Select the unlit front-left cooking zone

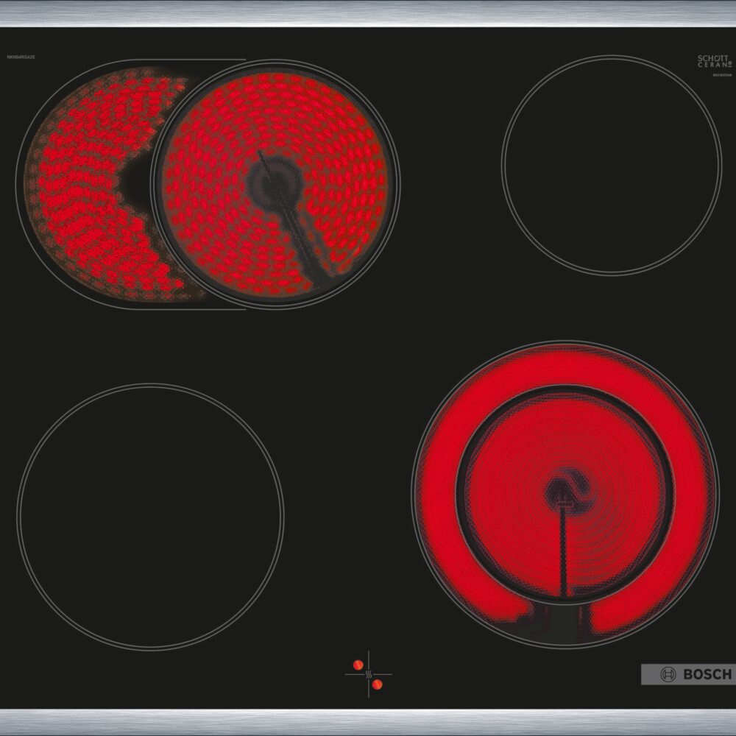pyautogui.click(x=151, y=517)
